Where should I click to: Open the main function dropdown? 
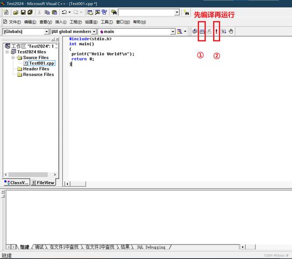tap(173, 32)
